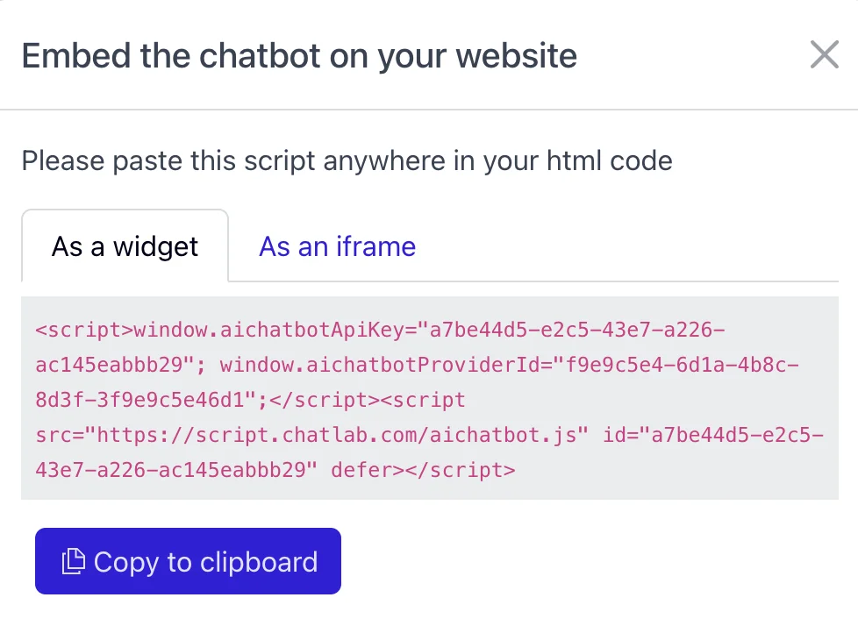Click the dialog title 'Embed the chatbot on your website'
Screen dimensions: 858x626
click(x=299, y=55)
